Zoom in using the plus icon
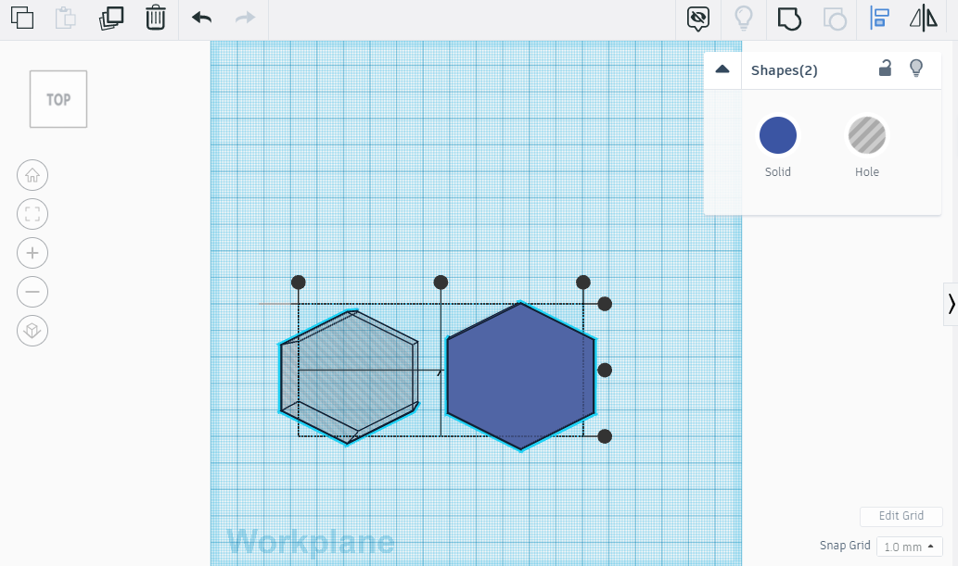This screenshot has width=958, height=566. (32, 253)
